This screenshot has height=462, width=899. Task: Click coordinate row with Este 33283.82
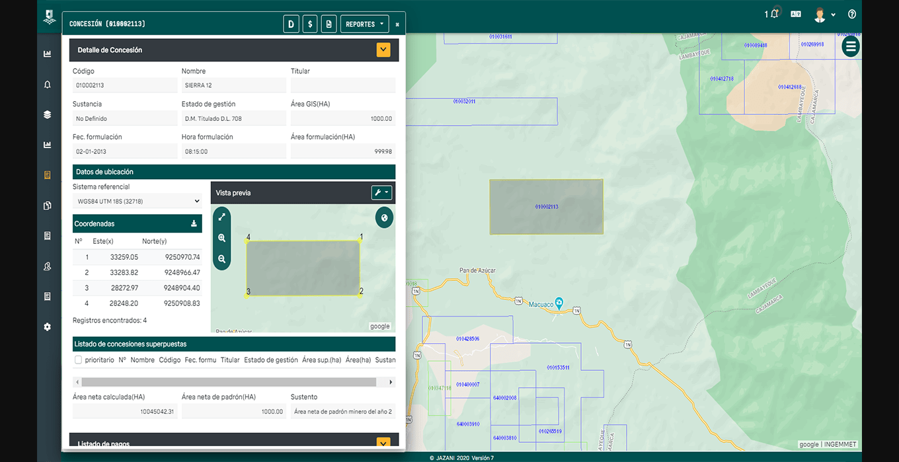(137, 272)
